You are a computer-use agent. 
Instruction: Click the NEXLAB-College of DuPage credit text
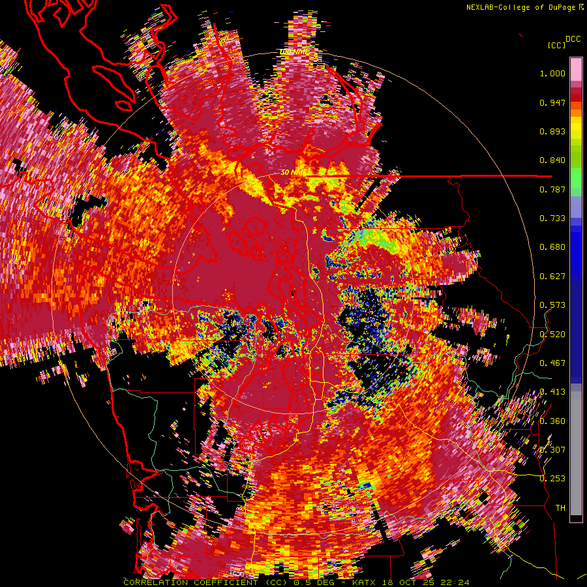point(522,7)
